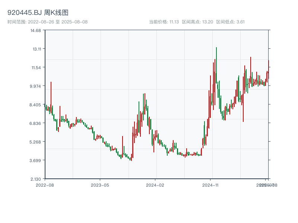Click the x-axis label 2024-02

click(x=155, y=185)
